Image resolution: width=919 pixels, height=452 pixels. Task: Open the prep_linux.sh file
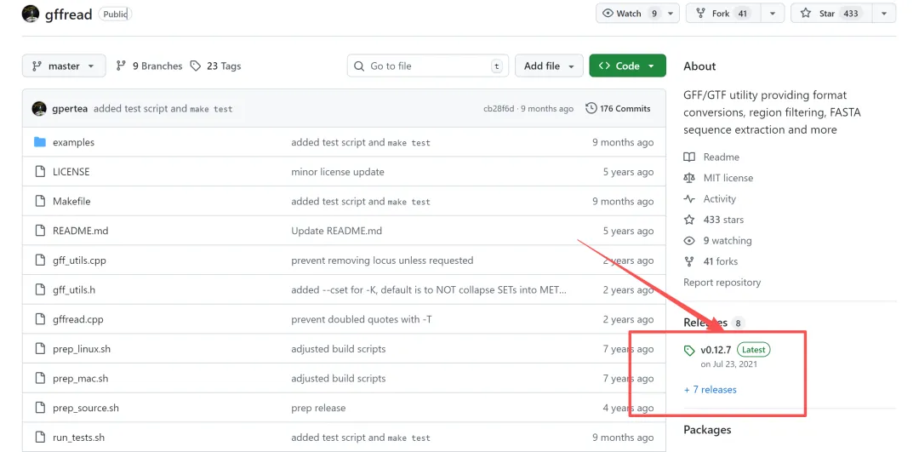click(82, 349)
